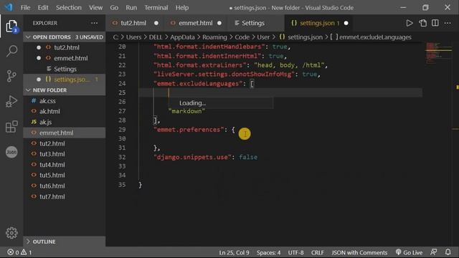
Task: Open the JSON extension icon in activity bar
Action: (x=11, y=152)
